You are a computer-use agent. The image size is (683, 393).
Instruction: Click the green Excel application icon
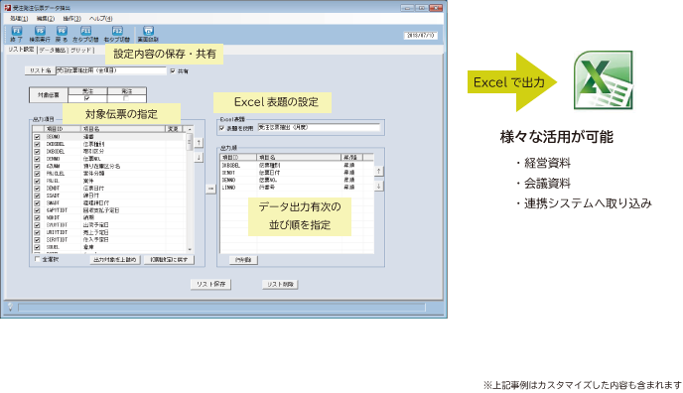(x=604, y=80)
